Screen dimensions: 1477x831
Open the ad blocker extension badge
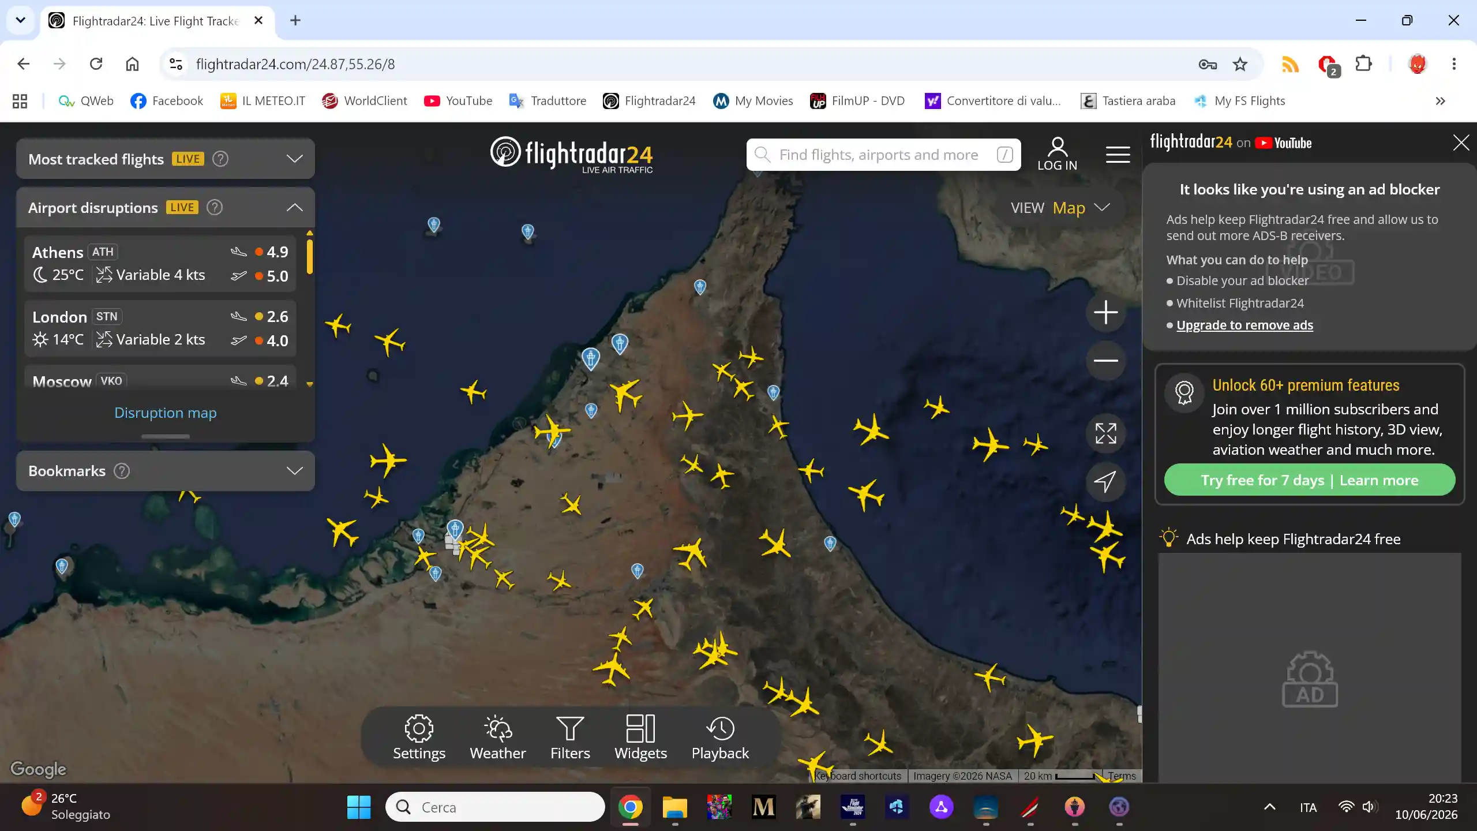pyautogui.click(x=1328, y=65)
